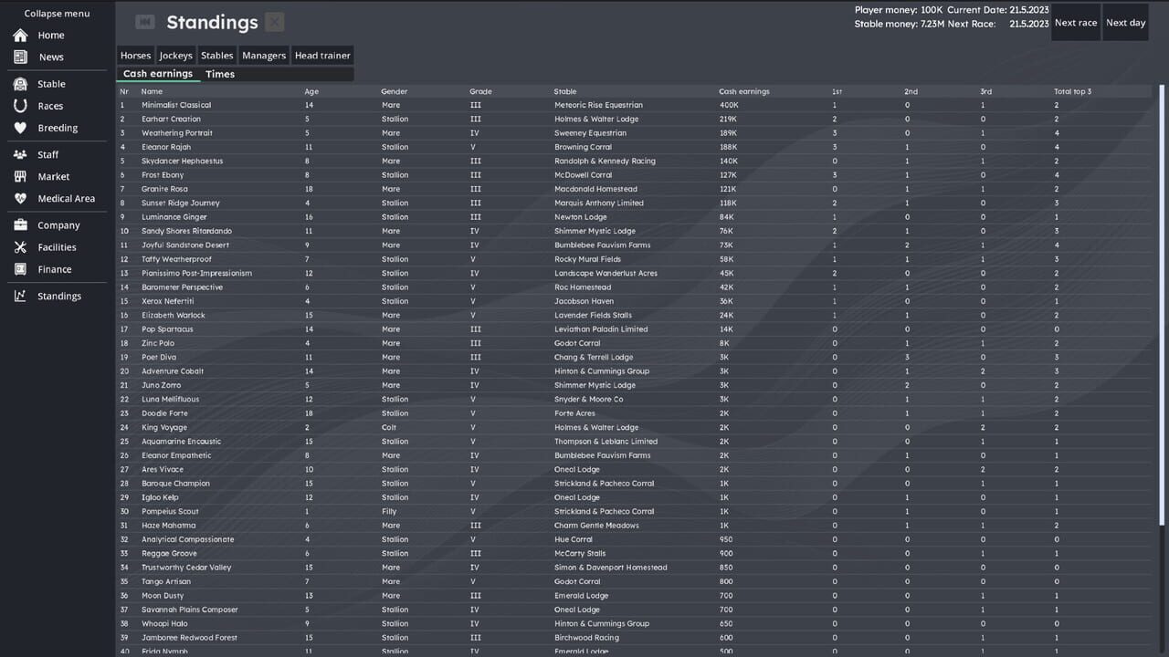The width and height of the screenshot is (1169, 657).
Task: Jump to the Next race
Action: tap(1075, 23)
